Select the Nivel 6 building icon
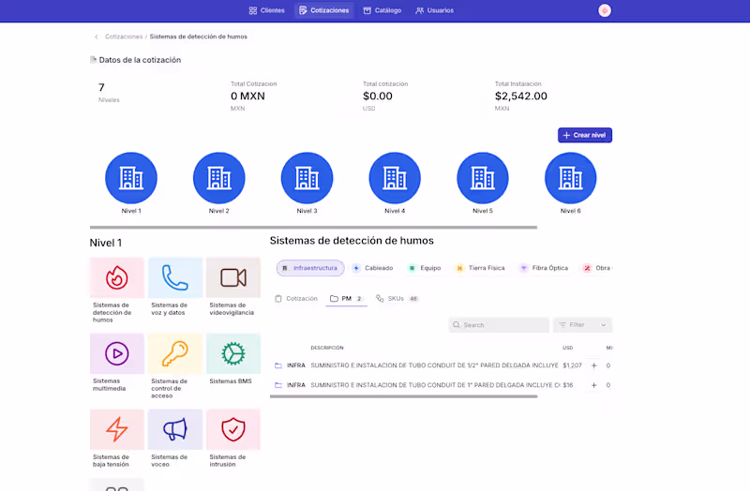This screenshot has width=750, height=491. (571, 178)
